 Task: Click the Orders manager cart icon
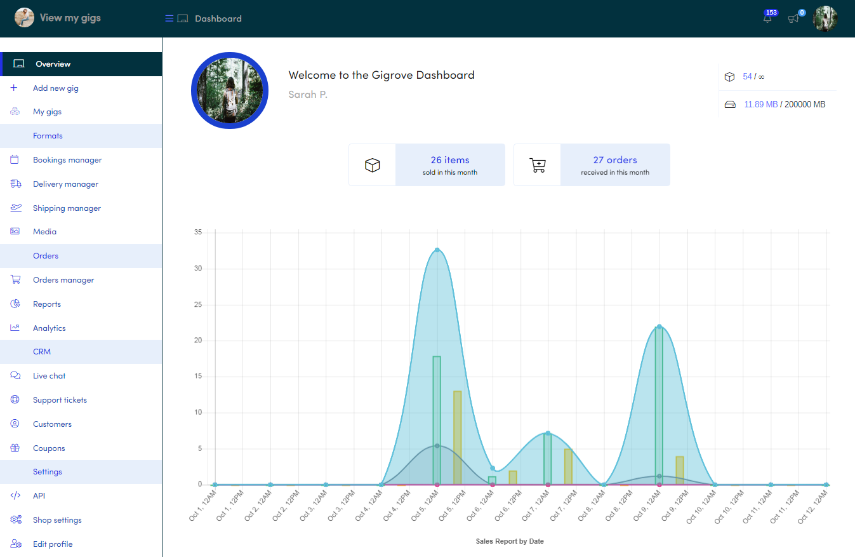click(15, 280)
